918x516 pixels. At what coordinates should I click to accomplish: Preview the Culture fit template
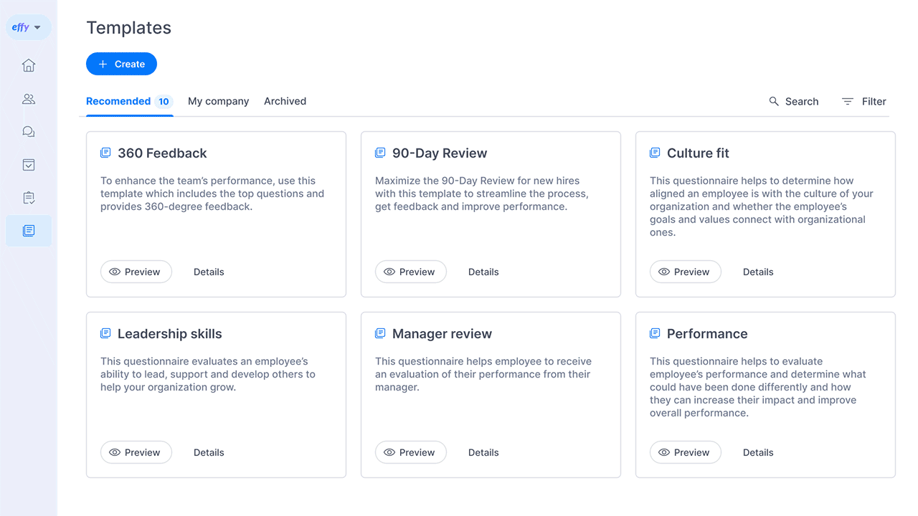tap(685, 272)
